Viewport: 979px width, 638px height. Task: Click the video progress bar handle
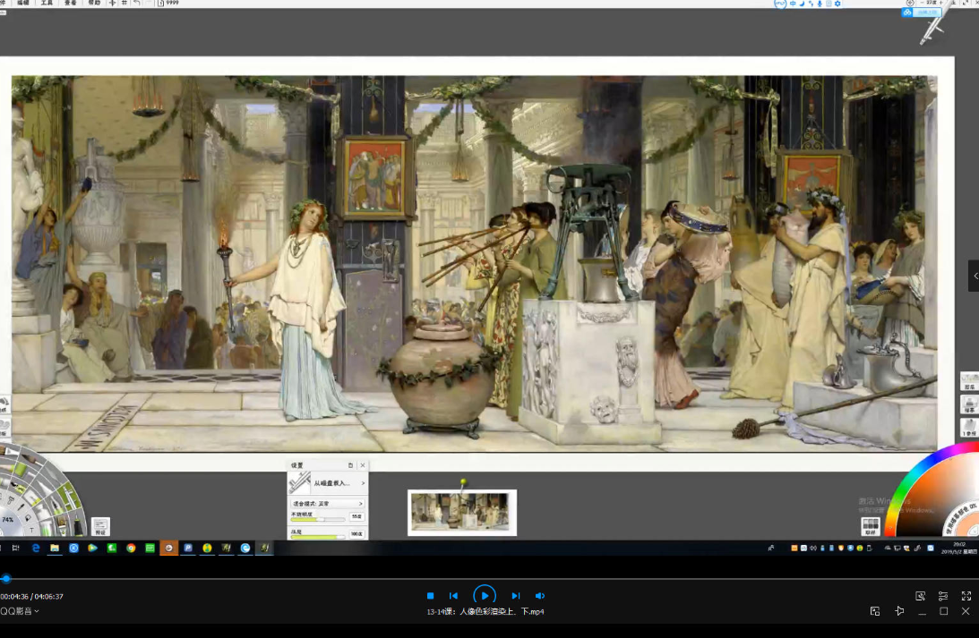coord(5,579)
